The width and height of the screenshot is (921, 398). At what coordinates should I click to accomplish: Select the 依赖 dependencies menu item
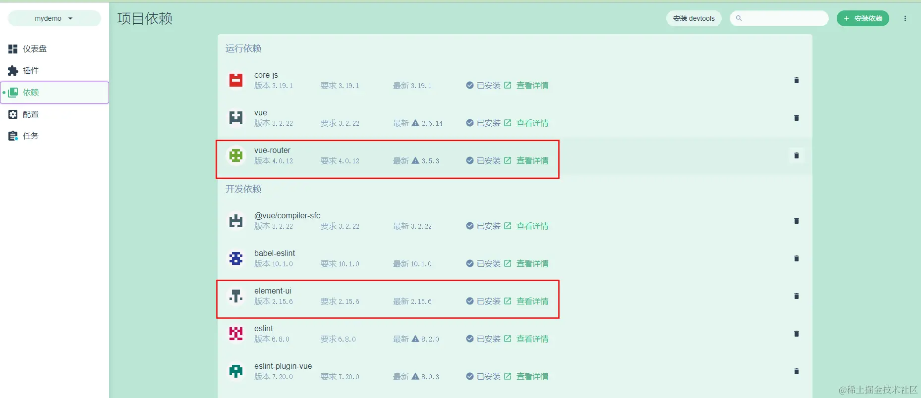[55, 92]
